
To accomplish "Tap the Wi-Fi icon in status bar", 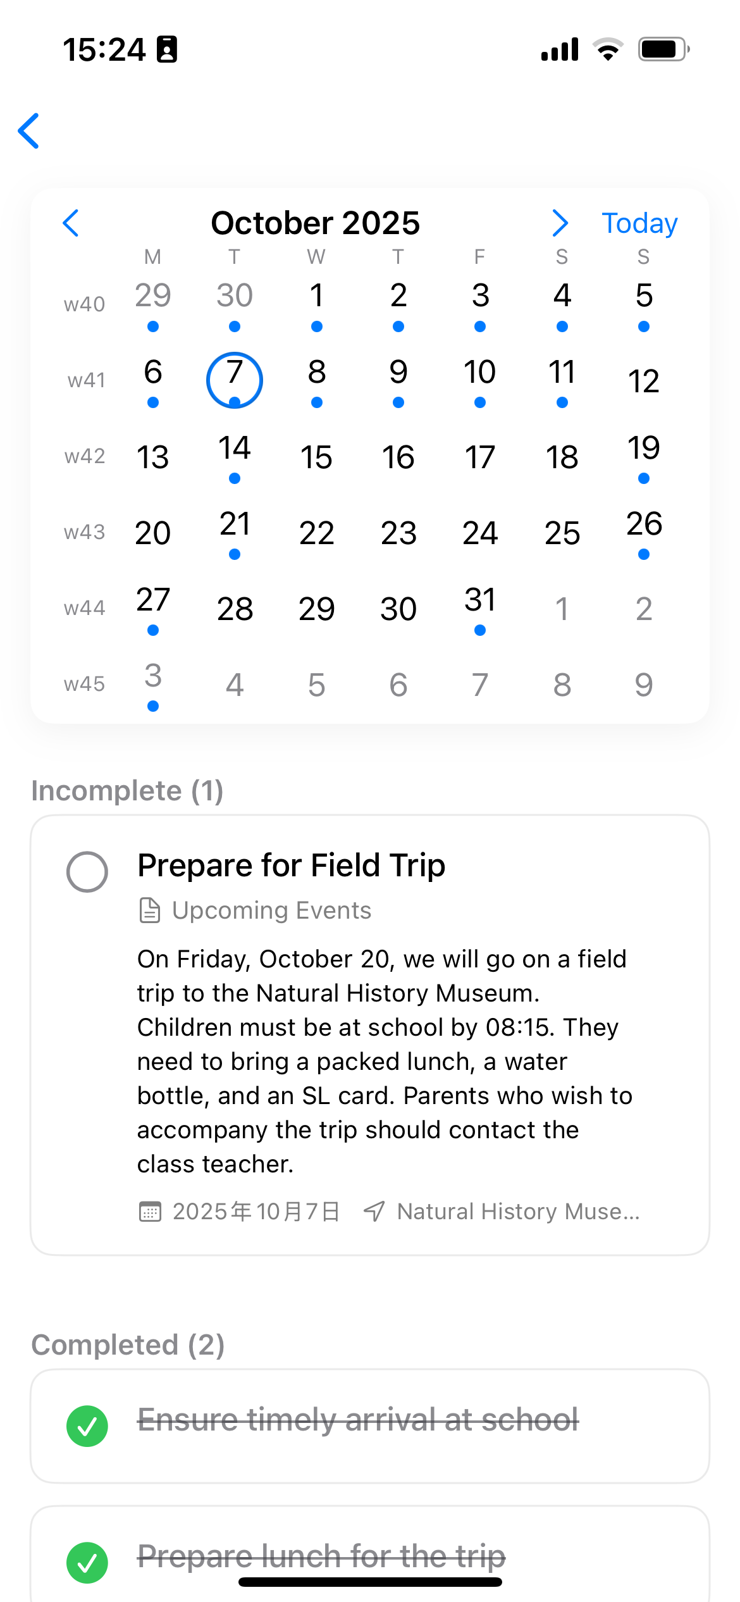I will click(x=608, y=49).
